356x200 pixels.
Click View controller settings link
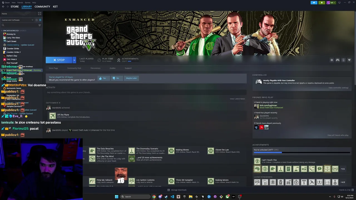click(338, 88)
